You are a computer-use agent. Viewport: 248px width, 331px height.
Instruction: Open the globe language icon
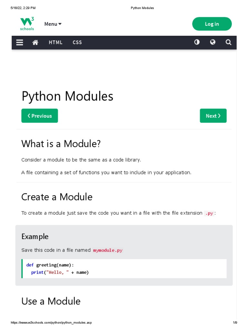212,42
